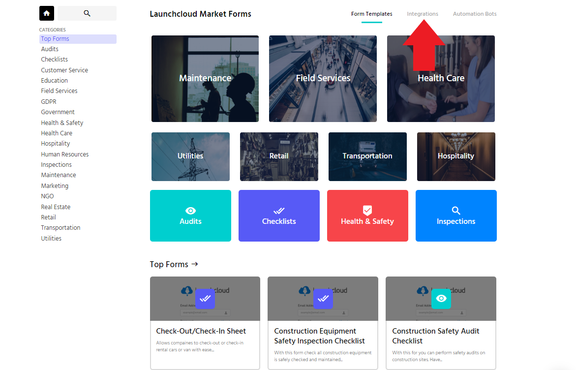Open GDPR category
576x370 pixels.
pos(49,101)
